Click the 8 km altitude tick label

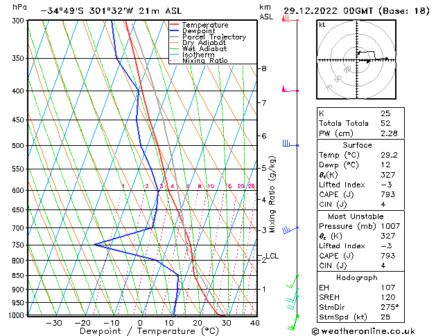click(x=264, y=68)
